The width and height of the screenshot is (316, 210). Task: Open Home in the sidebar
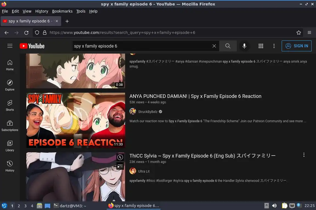pyautogui.click(x=10, y=65)
